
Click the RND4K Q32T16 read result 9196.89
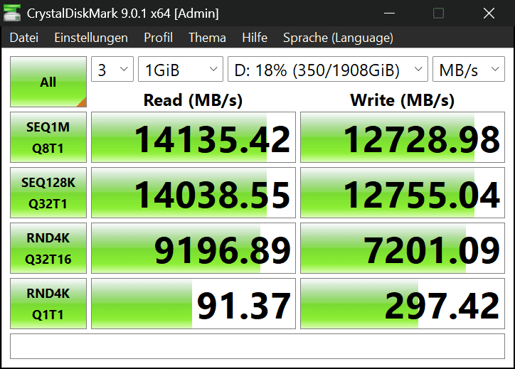click(193, 248)
